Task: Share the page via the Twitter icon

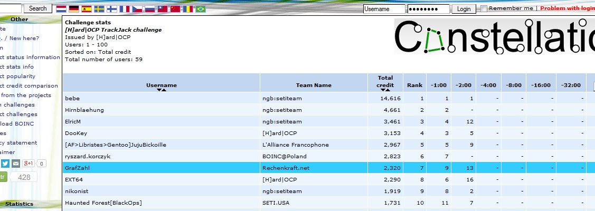Action: point(5,164)
